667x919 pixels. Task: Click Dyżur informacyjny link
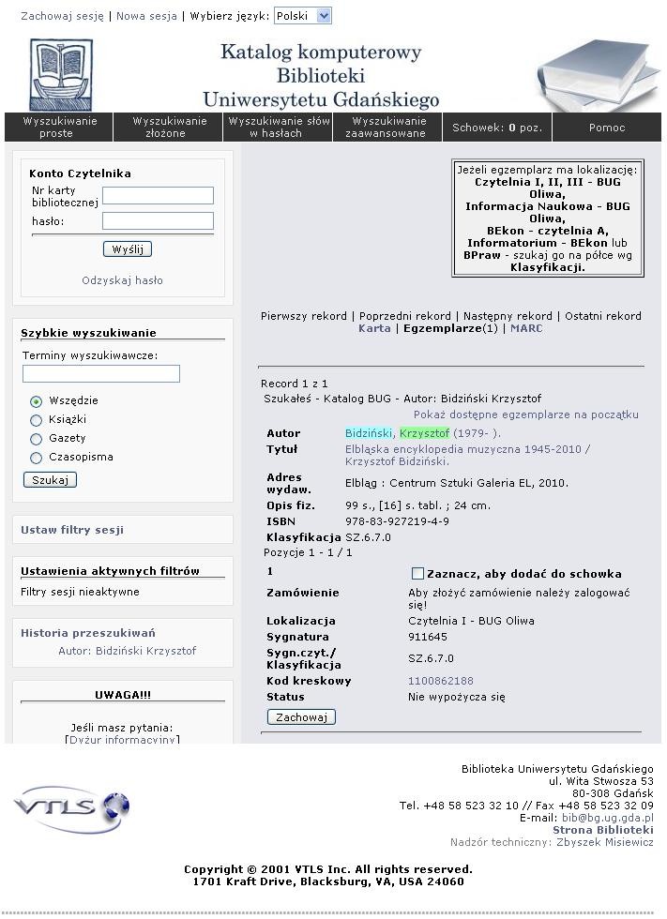tap(123, 739)
